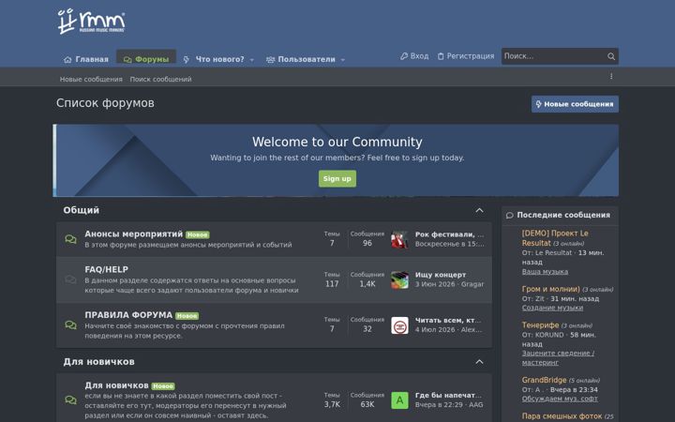This screenshot has width=675, height=422.
Task: Open the Форумы tab
Action: (x=146, y=58)
